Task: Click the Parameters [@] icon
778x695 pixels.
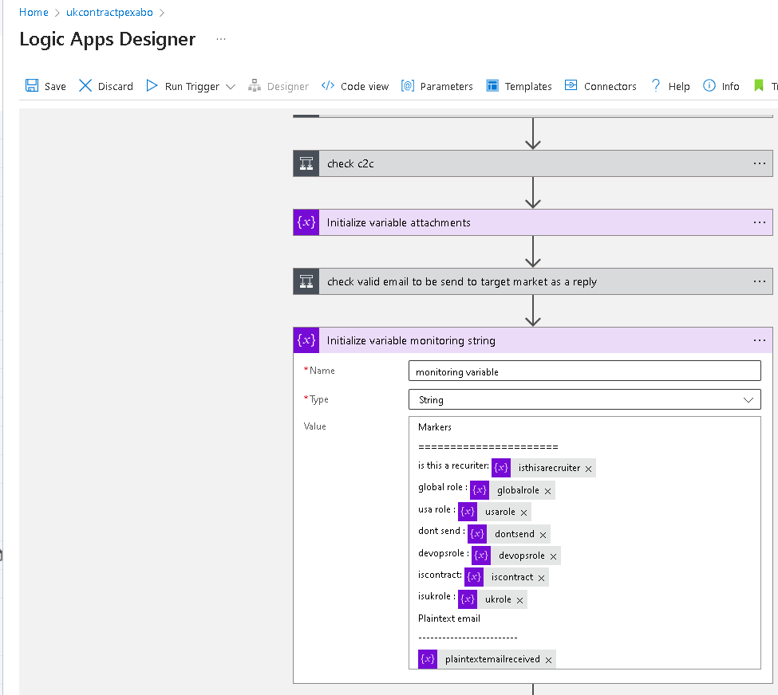Action: tap(408, 85)
